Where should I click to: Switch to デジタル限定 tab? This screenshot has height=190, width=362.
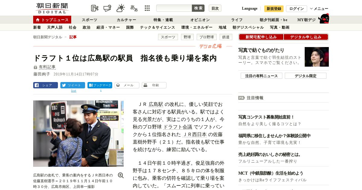coord(306,76)
